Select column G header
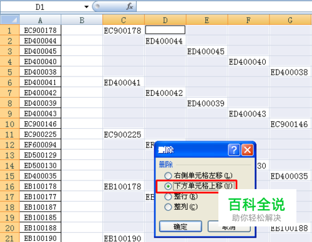The height and width of the screenshot is (242, 312). [x=290, y=20]
